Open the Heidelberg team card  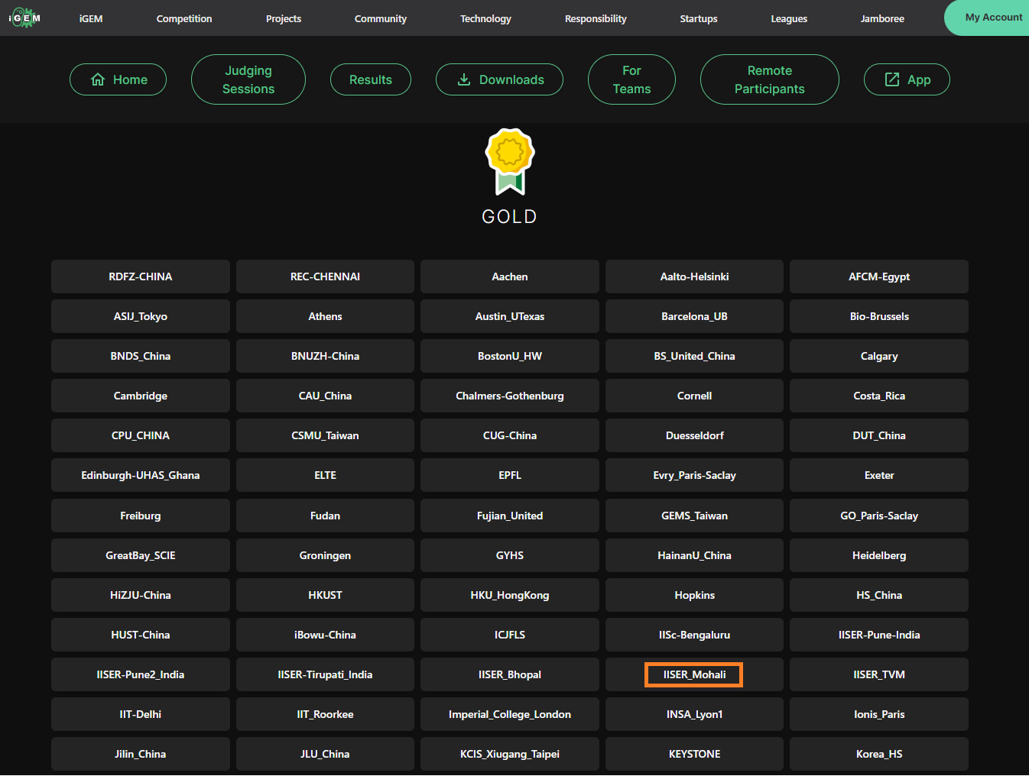(x=879, y=555)
